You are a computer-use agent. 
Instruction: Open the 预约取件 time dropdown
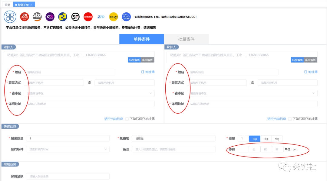point(68,149)
